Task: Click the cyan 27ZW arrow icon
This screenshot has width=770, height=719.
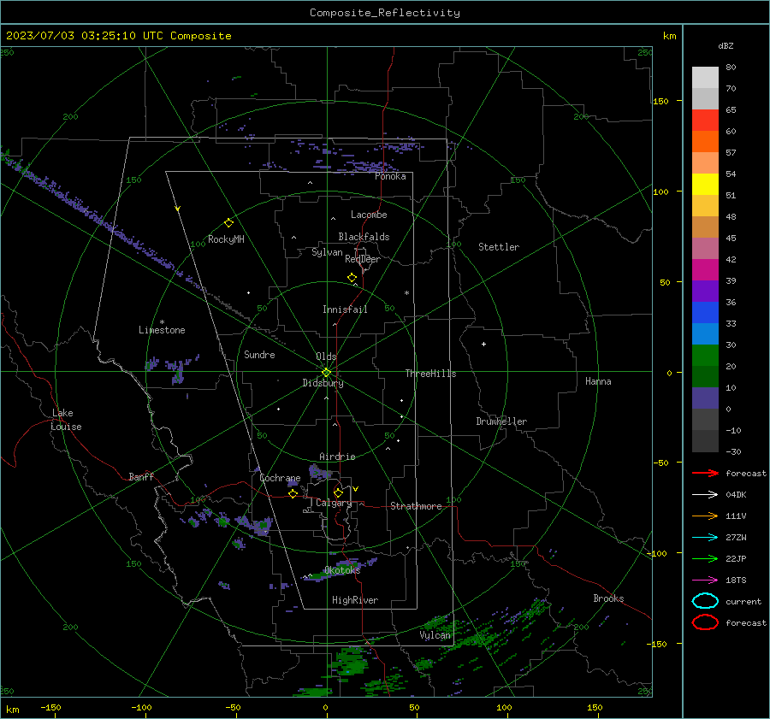Action: click(705, 538)
